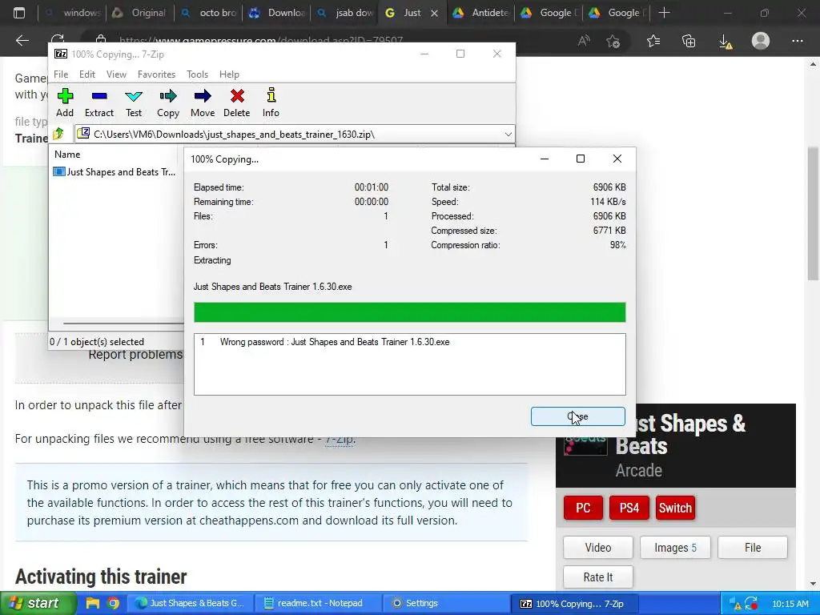Screen dimensions: 820x615
Task: Click the browser profile avatar
Action: [x=761, y=41]
